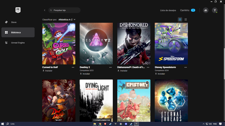Open Disney Speedstorm cover thumbnail
Viewport: 225px width, 126px height.
click(x=171, y=44)
